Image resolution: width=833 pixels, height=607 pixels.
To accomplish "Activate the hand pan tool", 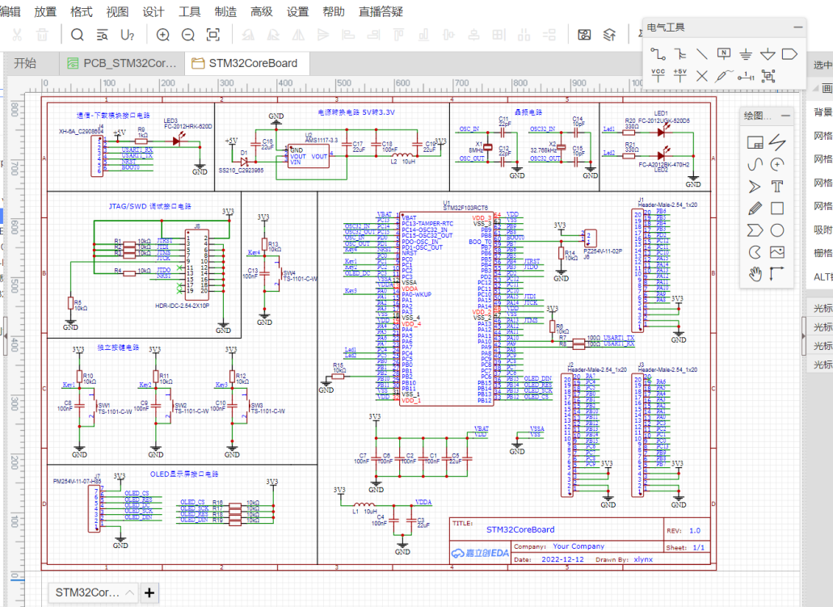I will tap(755, 273).
